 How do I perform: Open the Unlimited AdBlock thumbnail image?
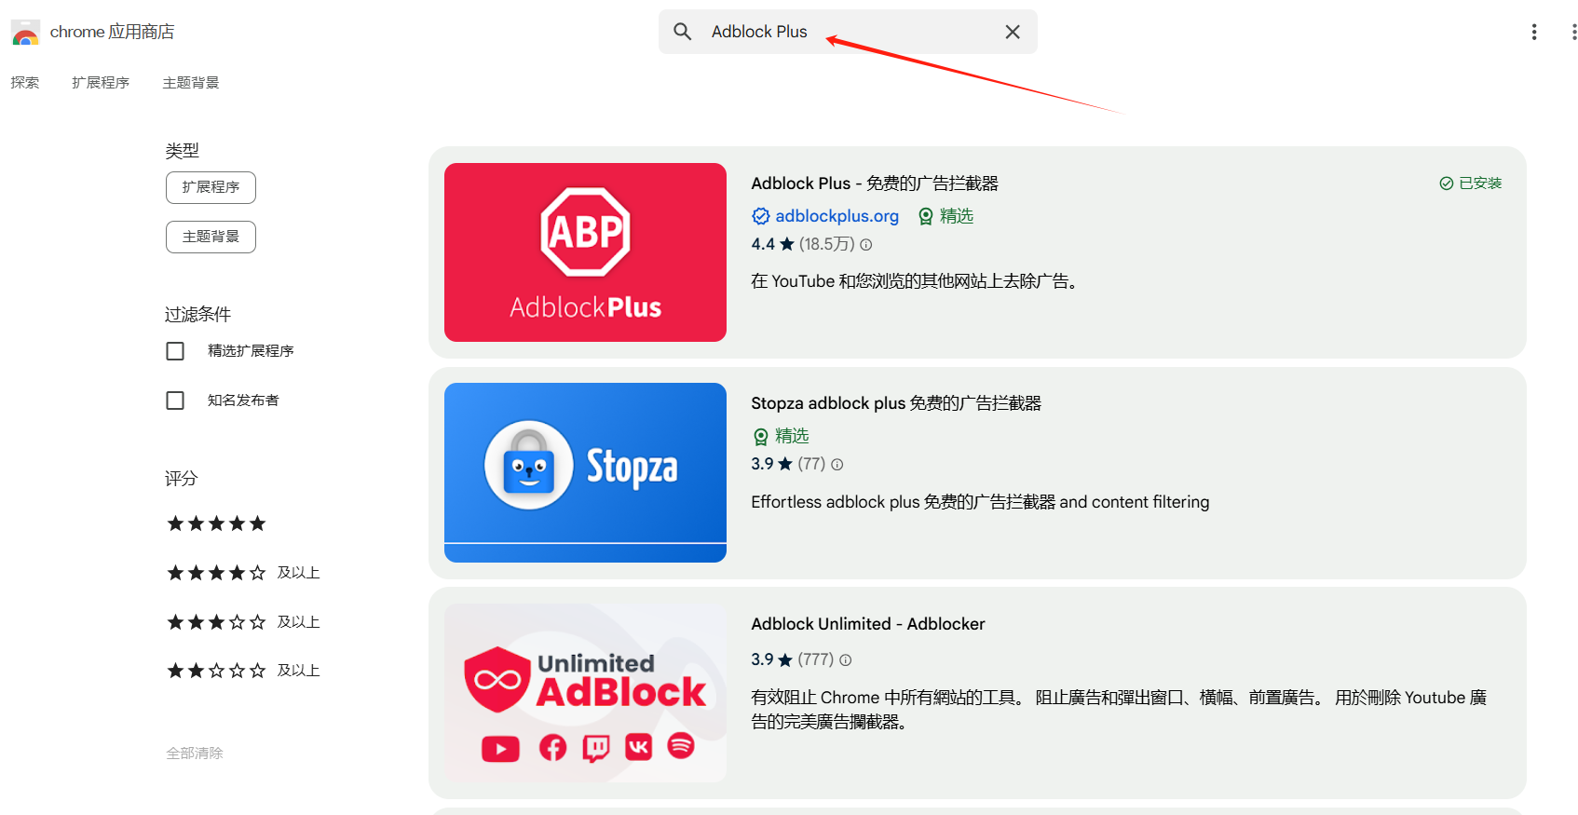[585, 693]
